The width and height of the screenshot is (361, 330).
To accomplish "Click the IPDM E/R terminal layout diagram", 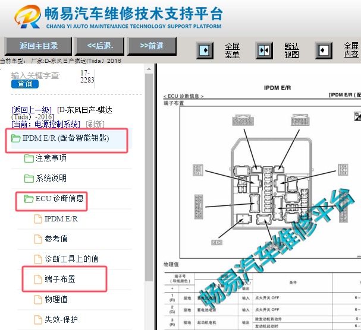I will coord(270,182).
